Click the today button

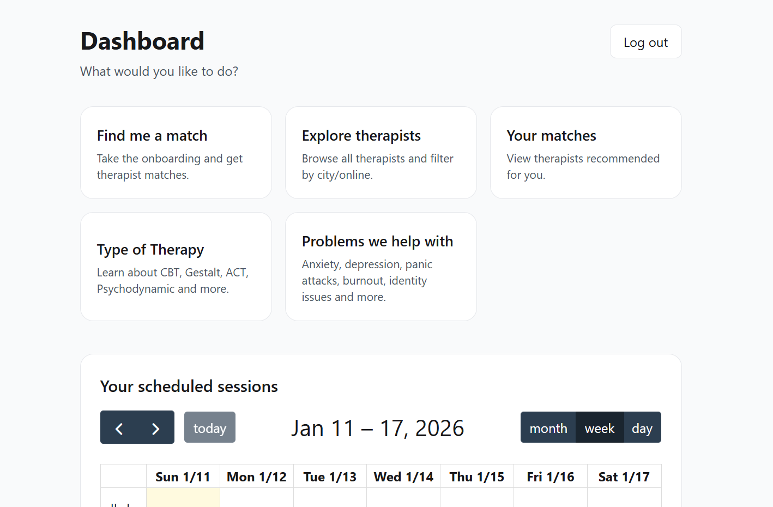point(210,428)
